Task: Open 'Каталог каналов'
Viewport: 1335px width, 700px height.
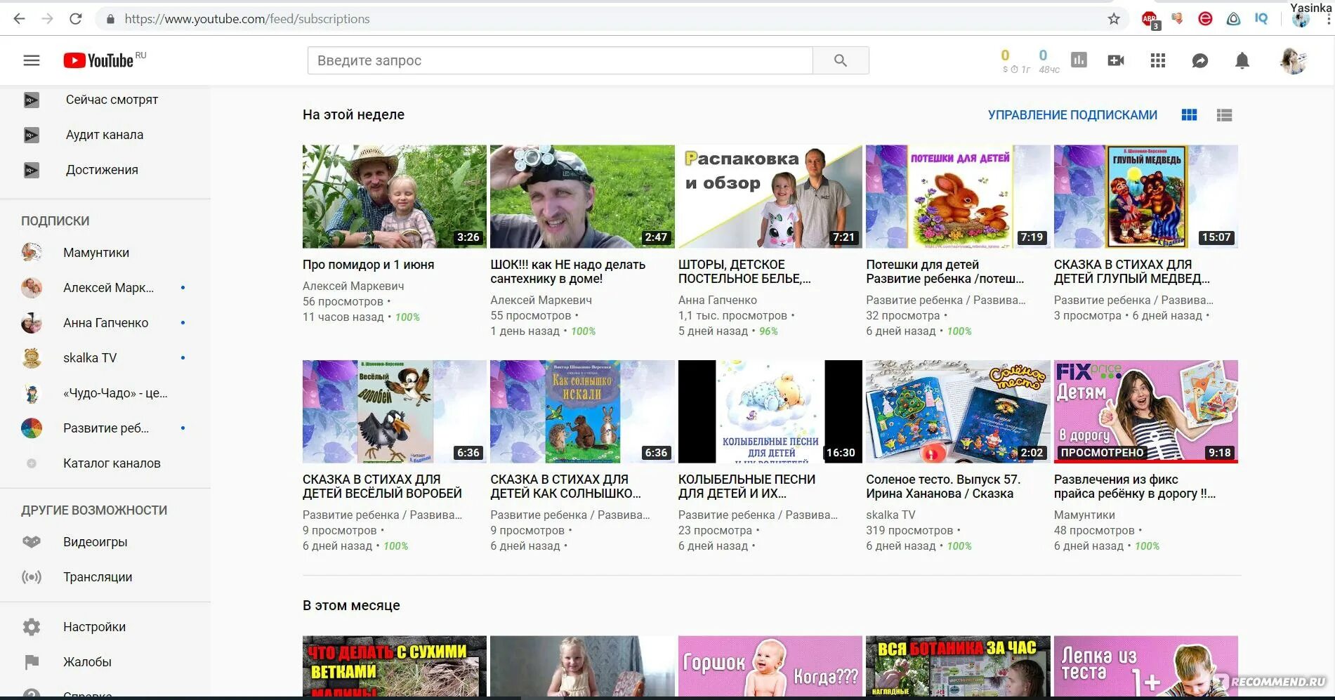Action: [x=105, y=463]
